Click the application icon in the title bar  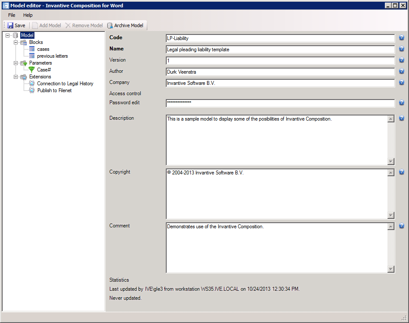click(x=6, y=6)
